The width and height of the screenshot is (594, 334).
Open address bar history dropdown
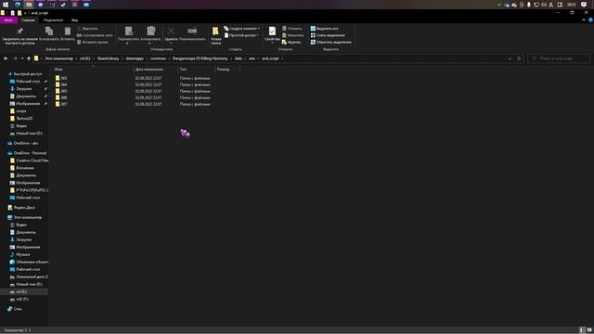[x=510, y=58]
